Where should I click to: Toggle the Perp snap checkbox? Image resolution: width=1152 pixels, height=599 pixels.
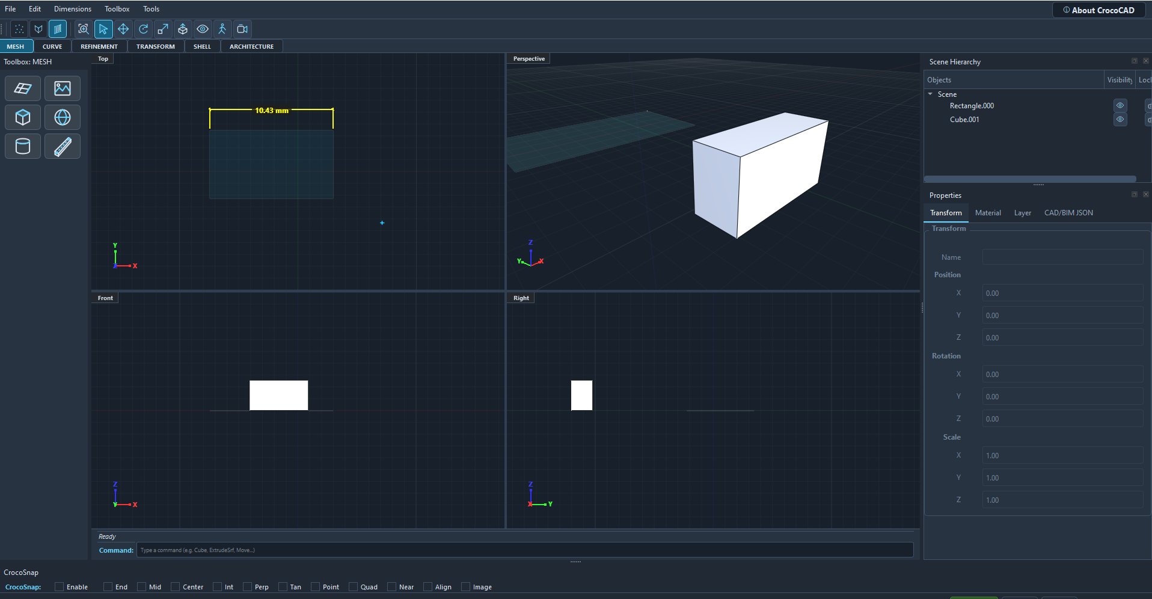(x=247, y=587)
